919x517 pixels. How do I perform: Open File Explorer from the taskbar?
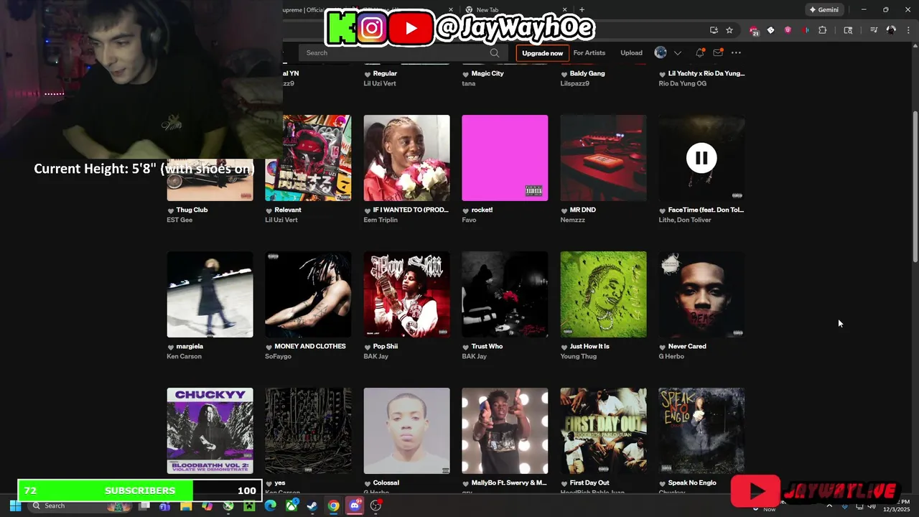pos(186,506)
